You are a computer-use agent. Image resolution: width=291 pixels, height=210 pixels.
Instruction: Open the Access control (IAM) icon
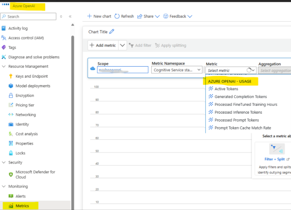click(4, 38)
